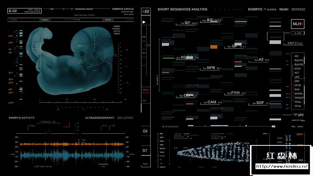Image resolution: width=313 pixels, height=176 pixels.
Task: Click the DNA helix visualization
Action: pyautogui.click(x=214, y=151)
